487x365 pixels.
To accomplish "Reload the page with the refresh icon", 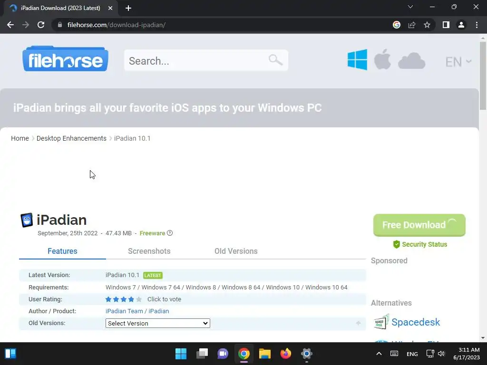I will [41, 25].
